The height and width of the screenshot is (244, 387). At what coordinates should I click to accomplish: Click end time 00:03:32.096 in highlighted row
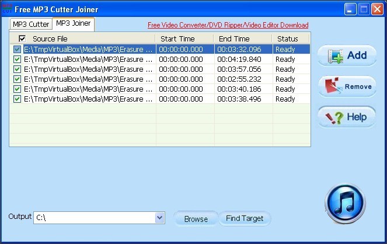click(x=239, y=50)
